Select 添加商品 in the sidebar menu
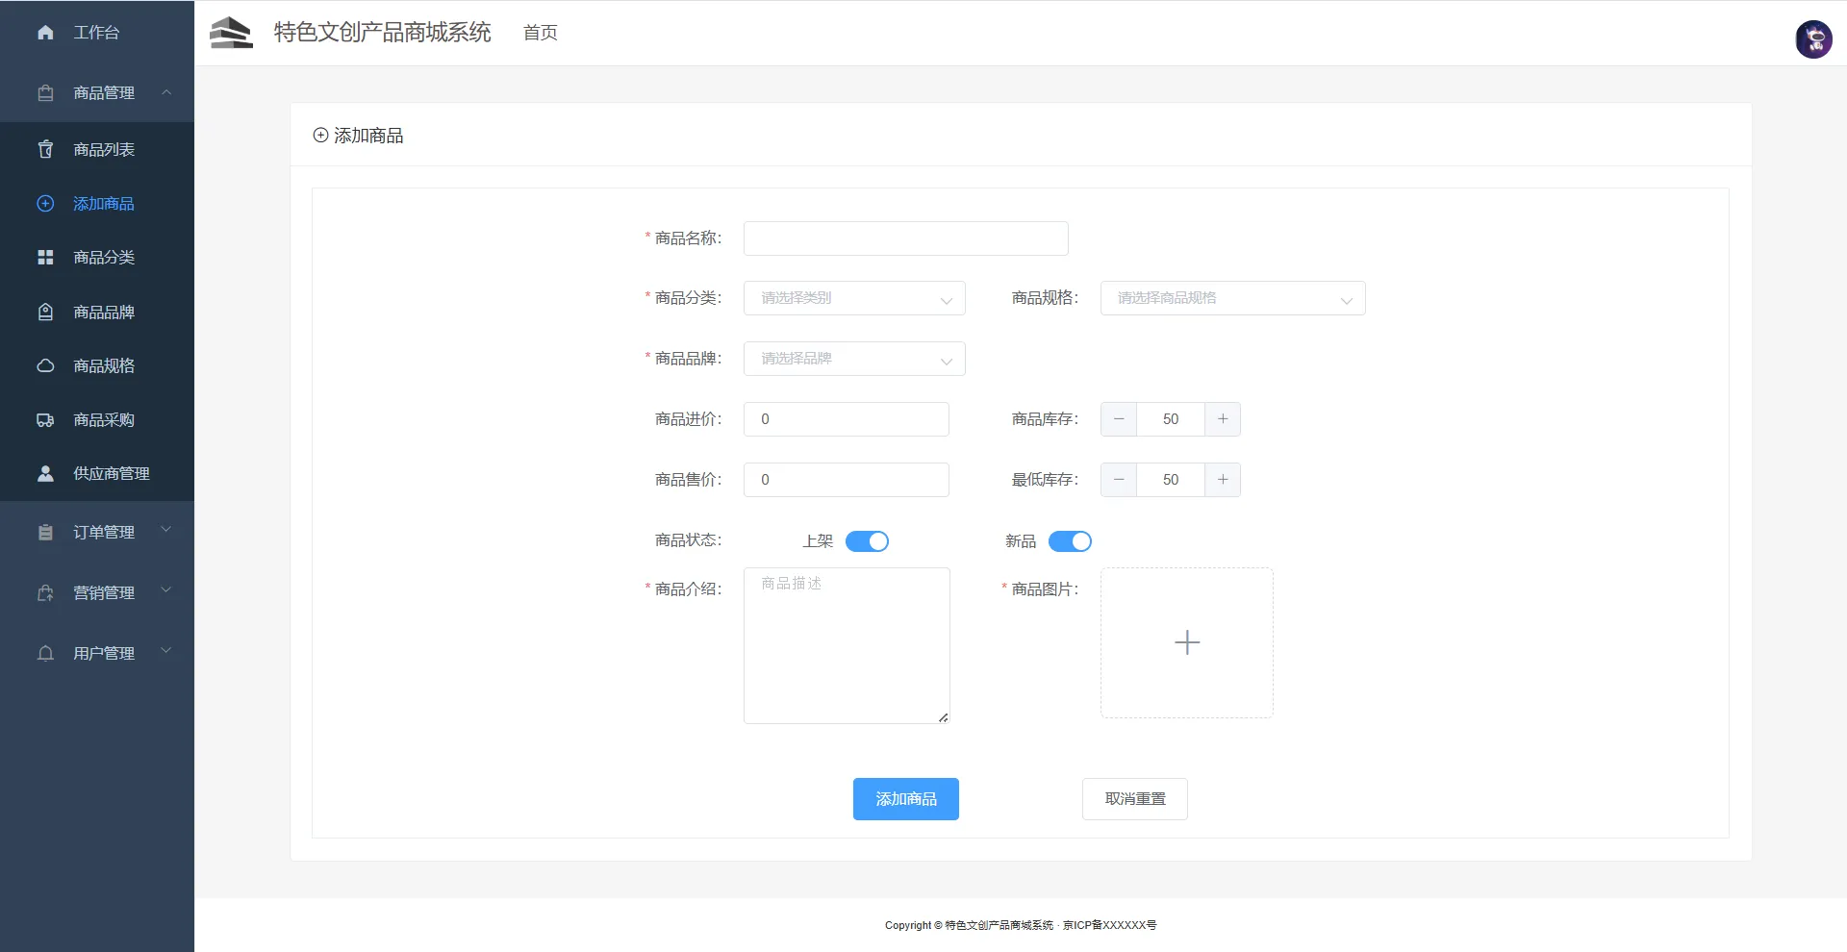The image size is (1847, 952). (104, 204)
